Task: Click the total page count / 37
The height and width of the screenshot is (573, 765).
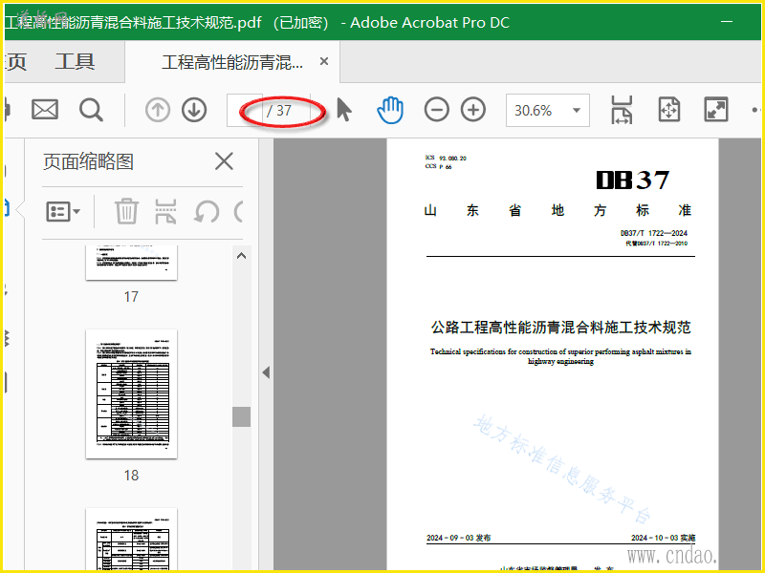Action: click(279, 111)
